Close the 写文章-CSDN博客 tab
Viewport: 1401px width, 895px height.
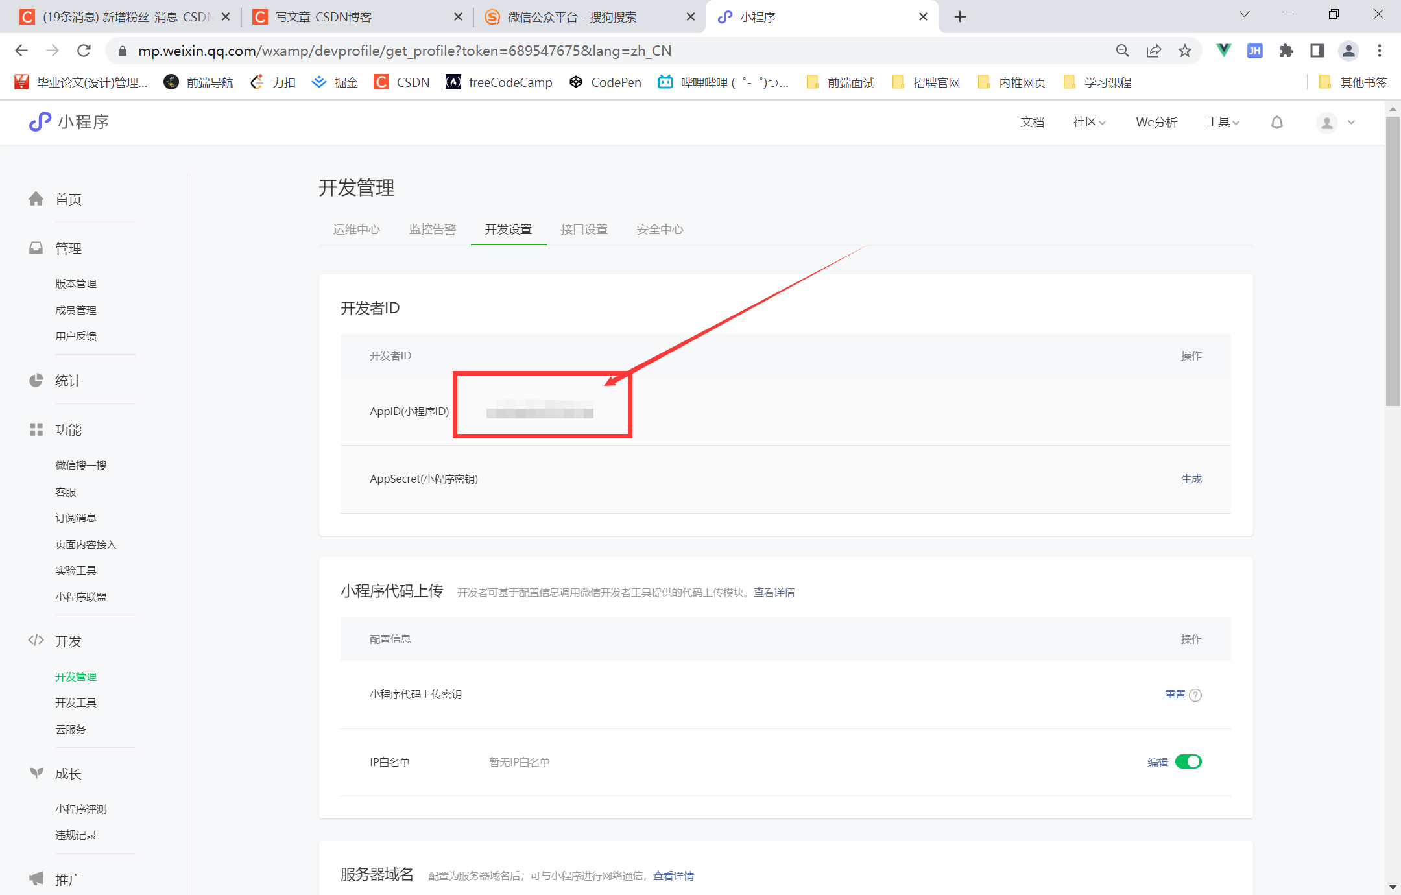click(x=458, y=17)
